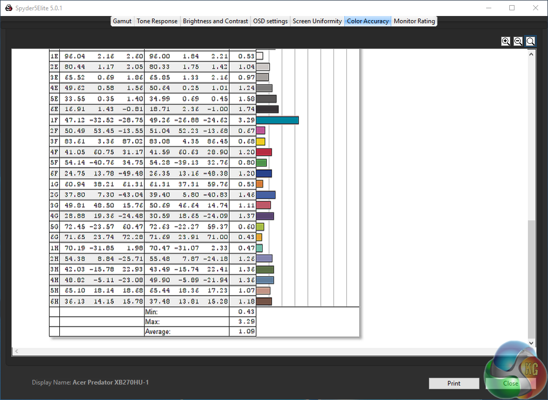The height and width of the screenshot is (400, 548).
Task: Click the Close button
Action: pyautogui.click(x=510, y=383)
